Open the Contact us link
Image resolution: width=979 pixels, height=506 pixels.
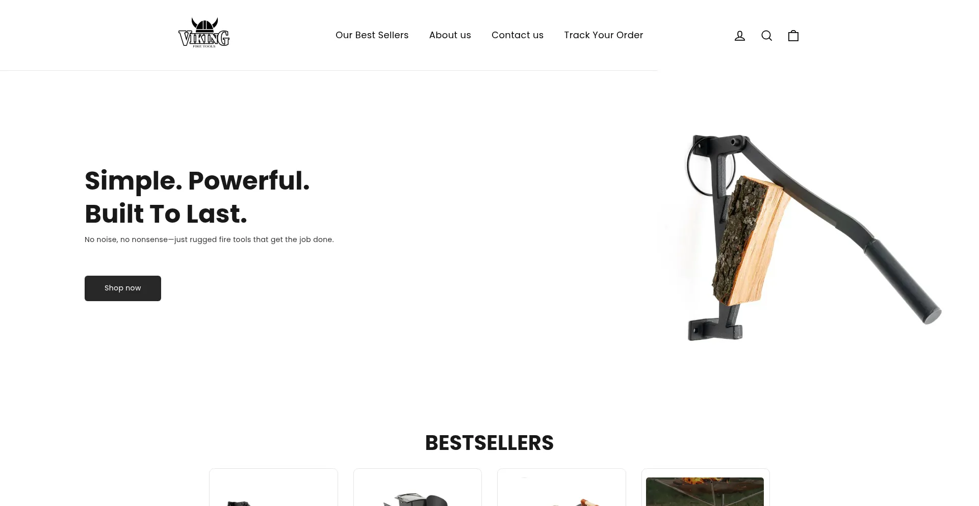(x=518, y=35)
